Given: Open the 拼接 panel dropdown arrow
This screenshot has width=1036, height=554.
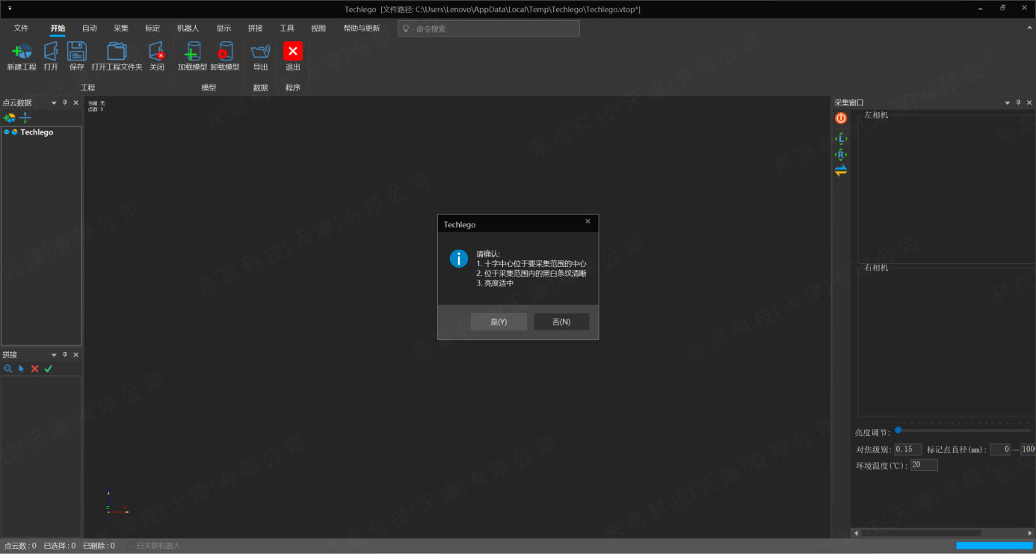Looking at the screenshot, I should (x=54, y=355).
